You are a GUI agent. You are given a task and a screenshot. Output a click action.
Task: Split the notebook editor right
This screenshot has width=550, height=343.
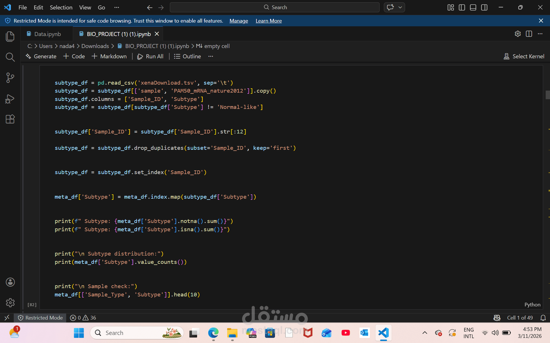[529, 34]
